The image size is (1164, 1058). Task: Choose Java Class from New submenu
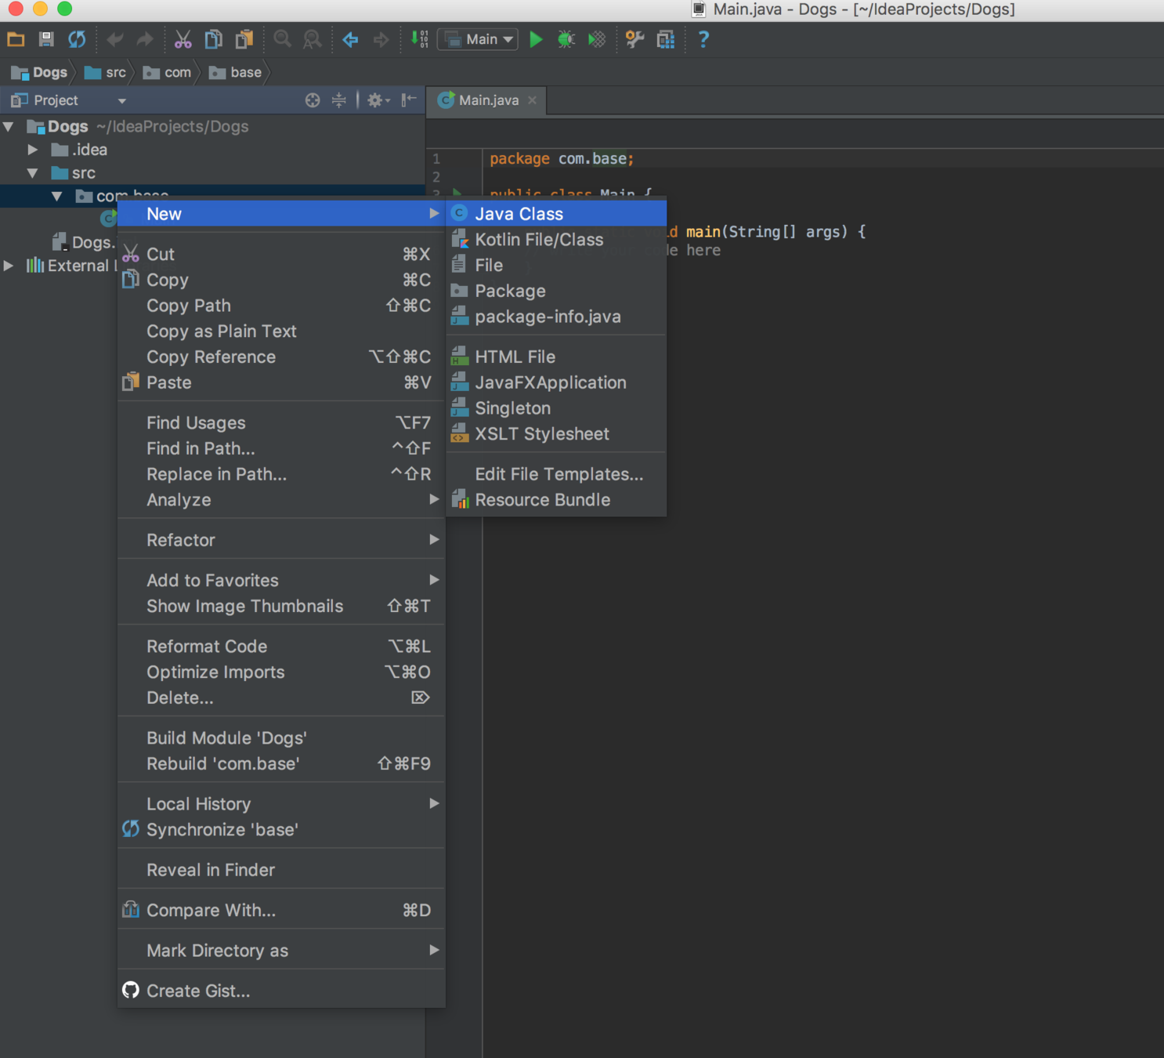pyautogui.click(x=556, y=214)
